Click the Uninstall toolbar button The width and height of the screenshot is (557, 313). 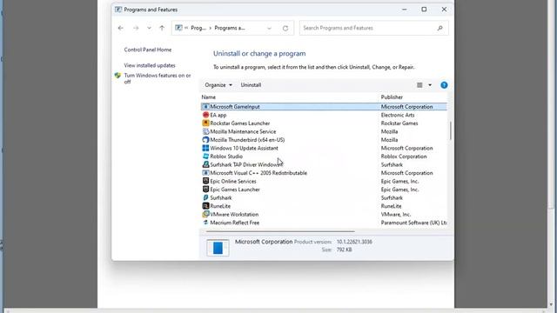click(251, 85)
